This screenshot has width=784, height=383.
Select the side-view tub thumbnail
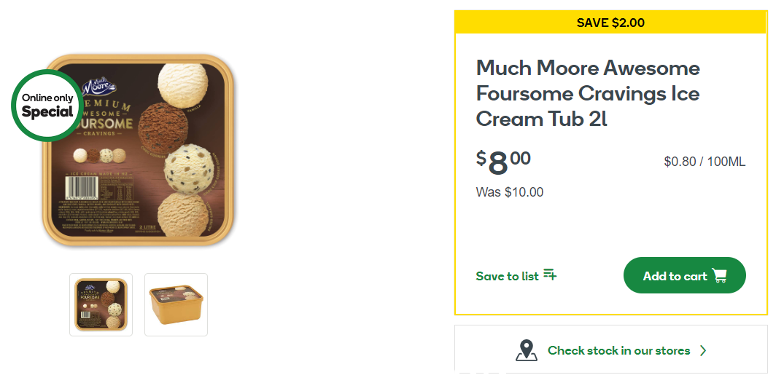[176, 304]
